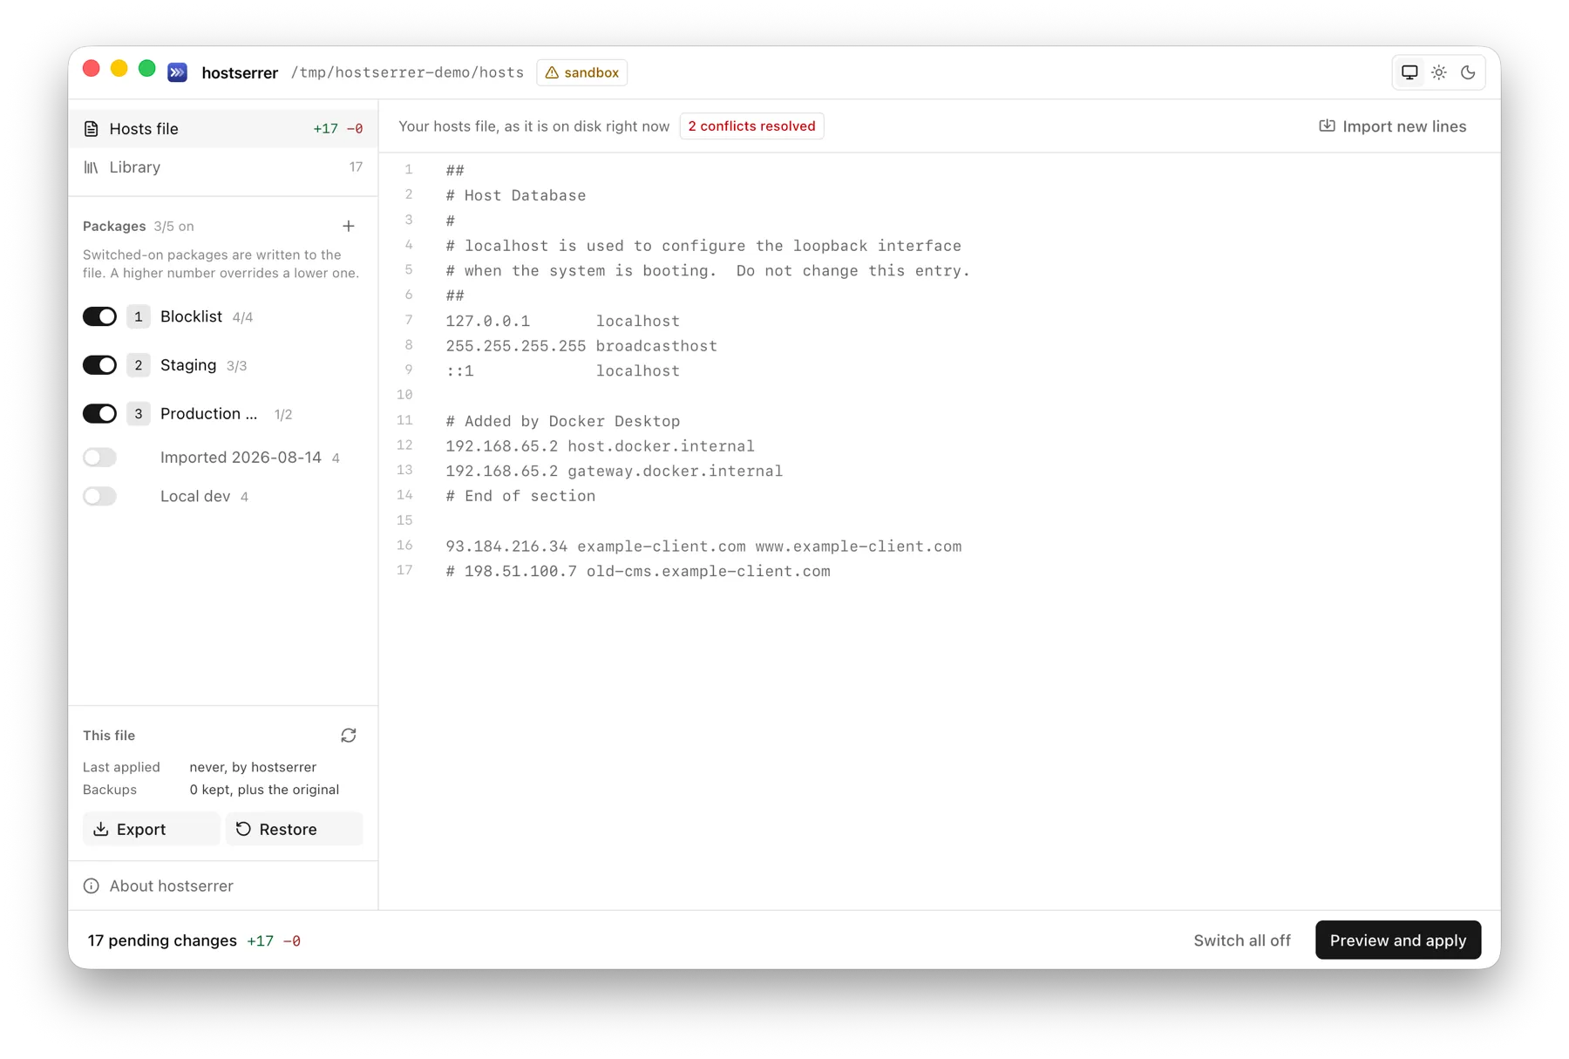The image size is (1569, 1059).
Task: Click the 93.184.216.34 example-client.com line
Action: pyautogui.click(x=703, y=546)
